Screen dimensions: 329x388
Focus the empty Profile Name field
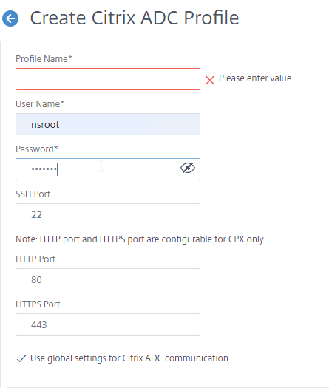point(108,79)
